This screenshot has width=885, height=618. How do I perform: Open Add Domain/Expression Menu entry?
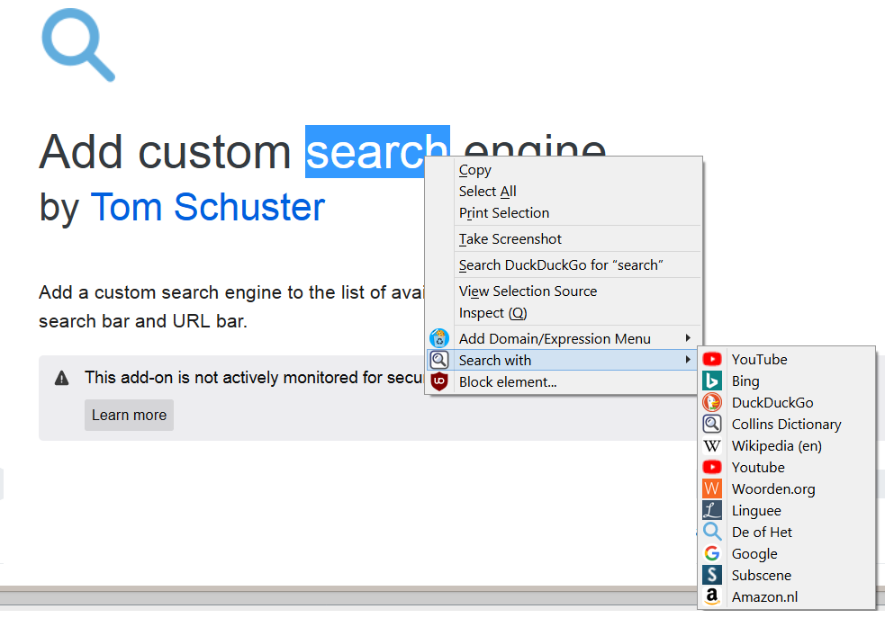click(x=564, y=338)
